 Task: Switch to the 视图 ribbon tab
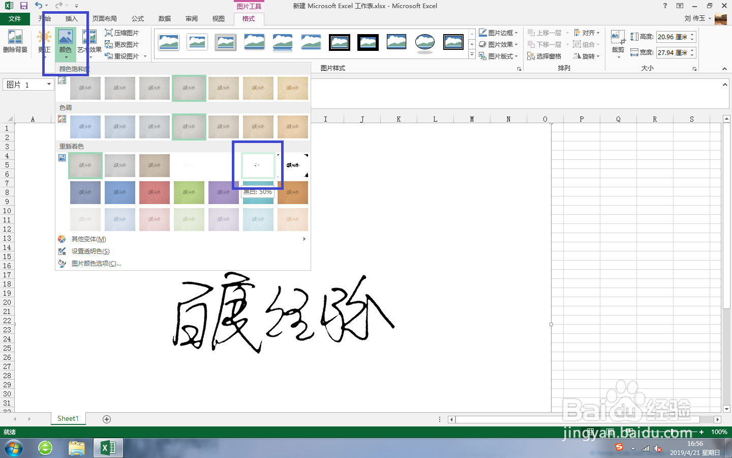pos(218,18)
